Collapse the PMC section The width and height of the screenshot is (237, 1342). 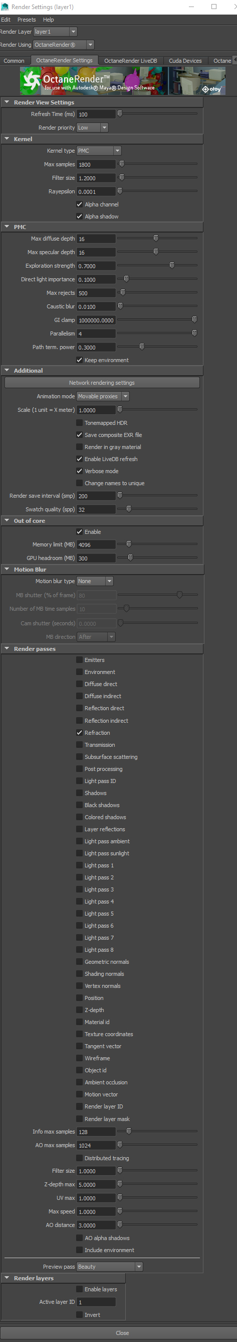pyautogui.click(x=7, y=227)
